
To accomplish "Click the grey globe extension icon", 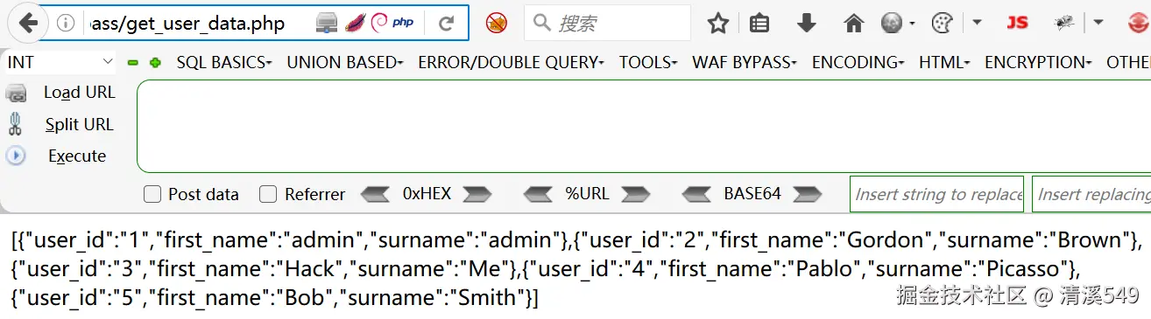I will tap(892, 24).
